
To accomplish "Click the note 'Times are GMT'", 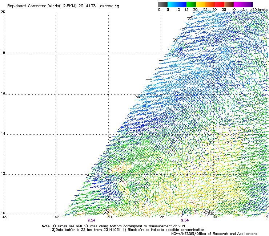I will coord(70,226).
